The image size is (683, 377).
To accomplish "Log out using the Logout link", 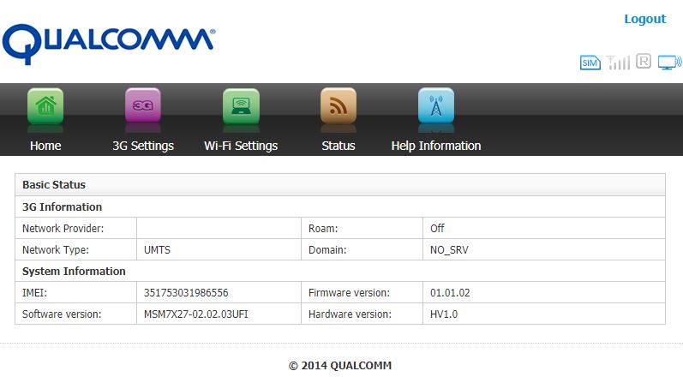I will (644, 19).
